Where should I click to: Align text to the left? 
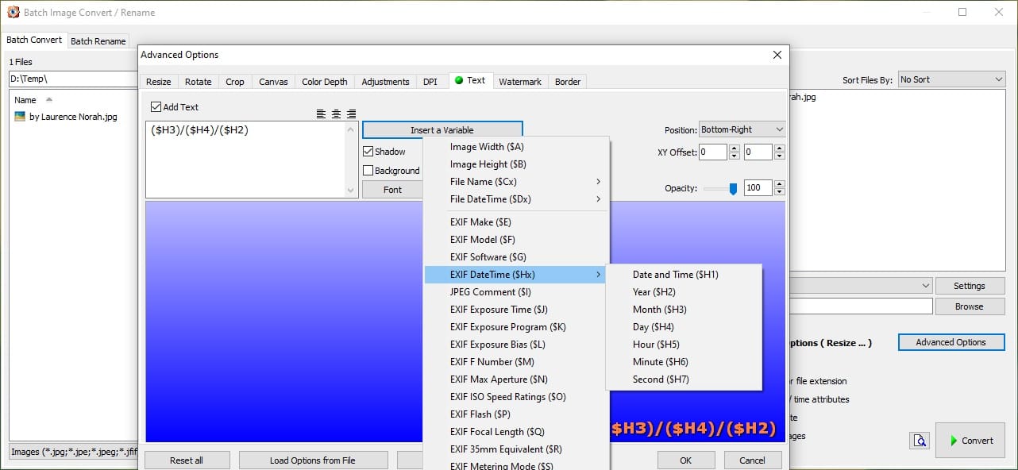tap(321, 114)
